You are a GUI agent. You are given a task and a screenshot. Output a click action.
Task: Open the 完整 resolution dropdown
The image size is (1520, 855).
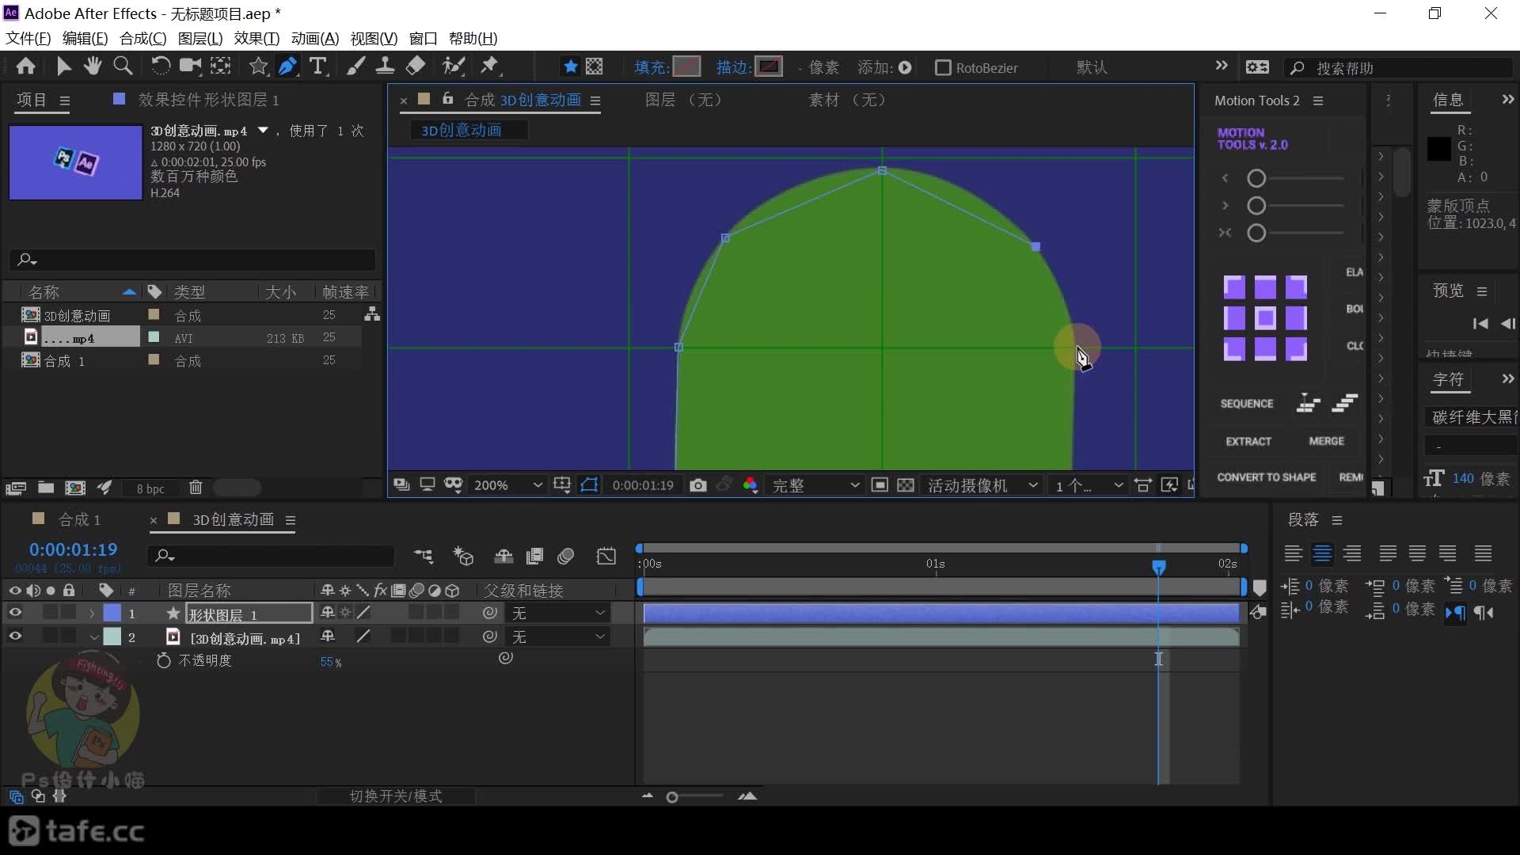(815, 485)
